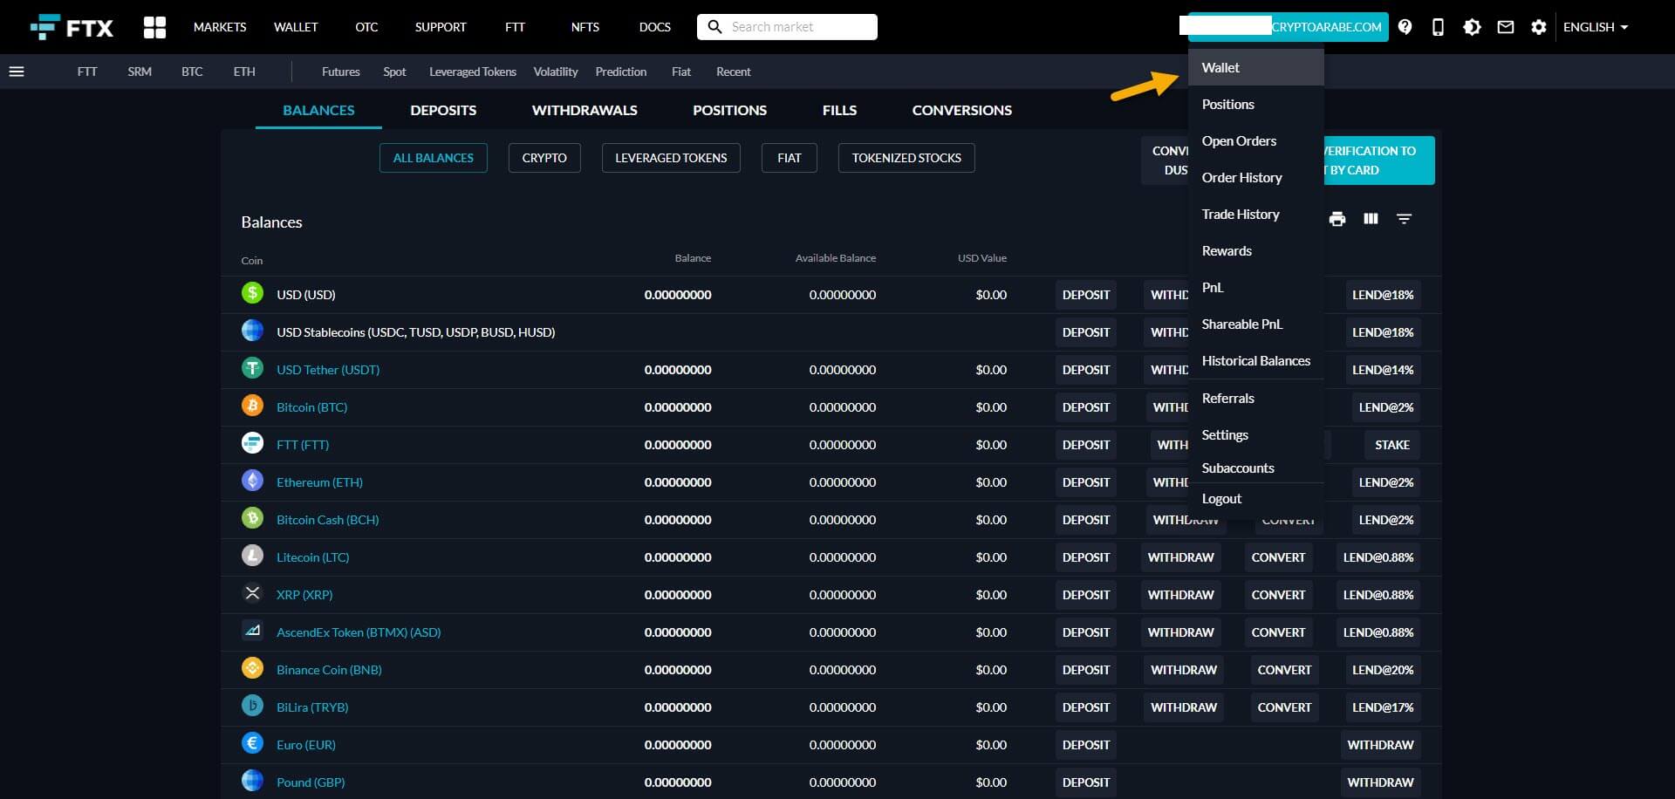Click LEND@20% for Binance Coin
1675x799 pixels.
[1382, 670]
